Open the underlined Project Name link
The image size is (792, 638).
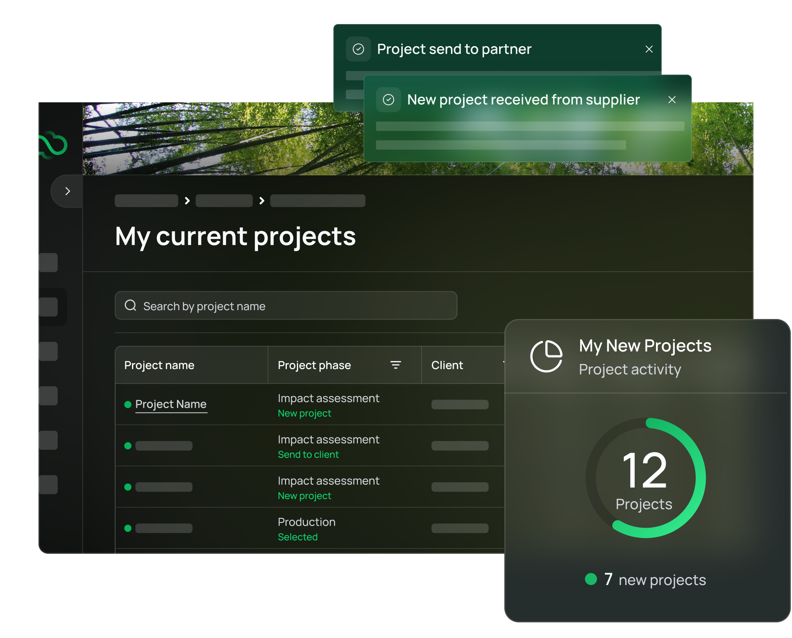point(171,404)
